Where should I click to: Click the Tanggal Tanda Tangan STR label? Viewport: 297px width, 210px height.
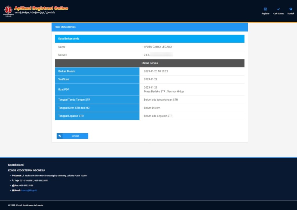tap(74, 100)
